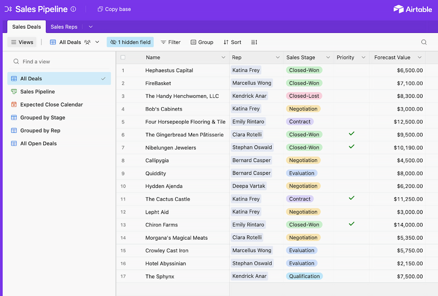
Task: Click Morgana's Magical Meats name cell
Action: pyautogui.click(x=173, y=237)
